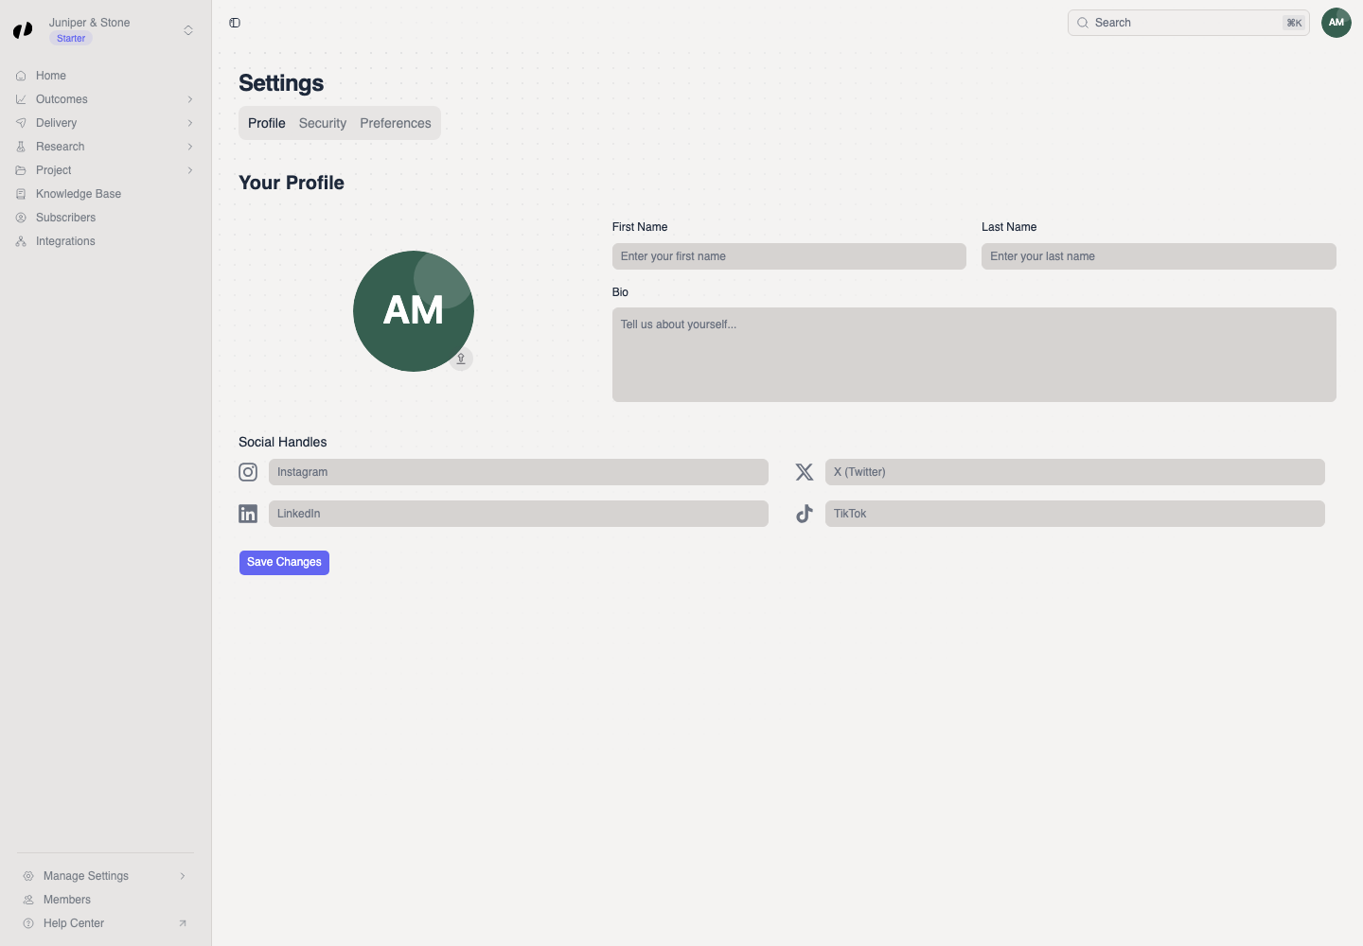Click the X (Twitter) logo icon
The height and width of the screenshot is (946, 1363).
pyautogui.click(x=805, y=472)
